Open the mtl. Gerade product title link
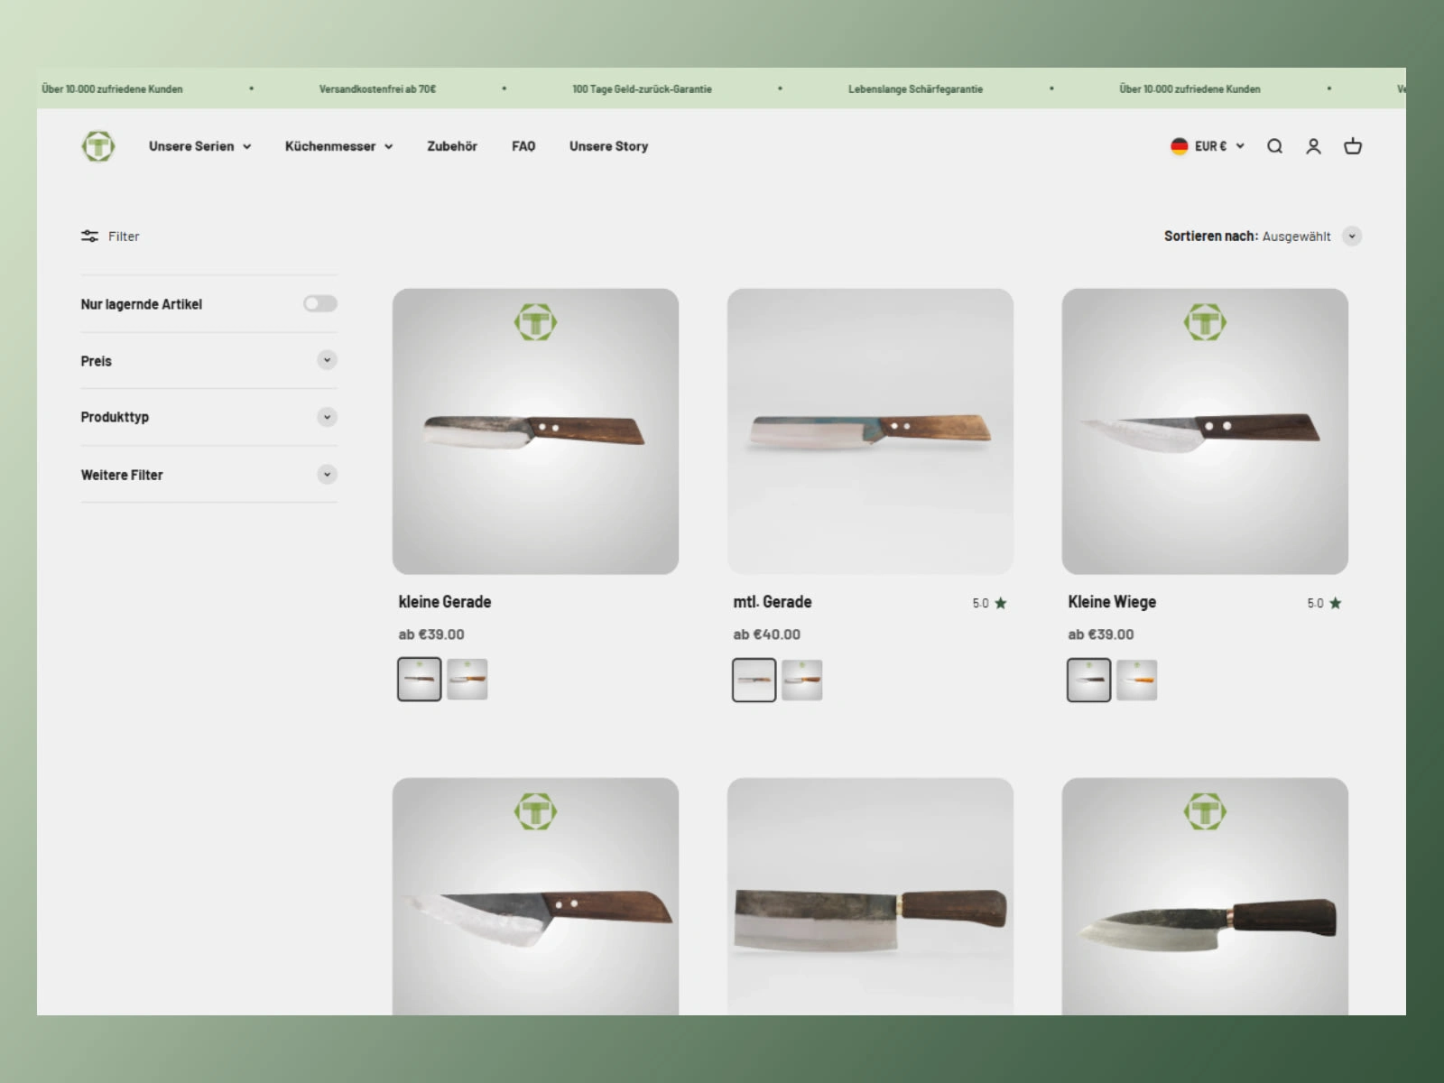Screen dimensions: 1444x1083 click(x=773, y=602)
